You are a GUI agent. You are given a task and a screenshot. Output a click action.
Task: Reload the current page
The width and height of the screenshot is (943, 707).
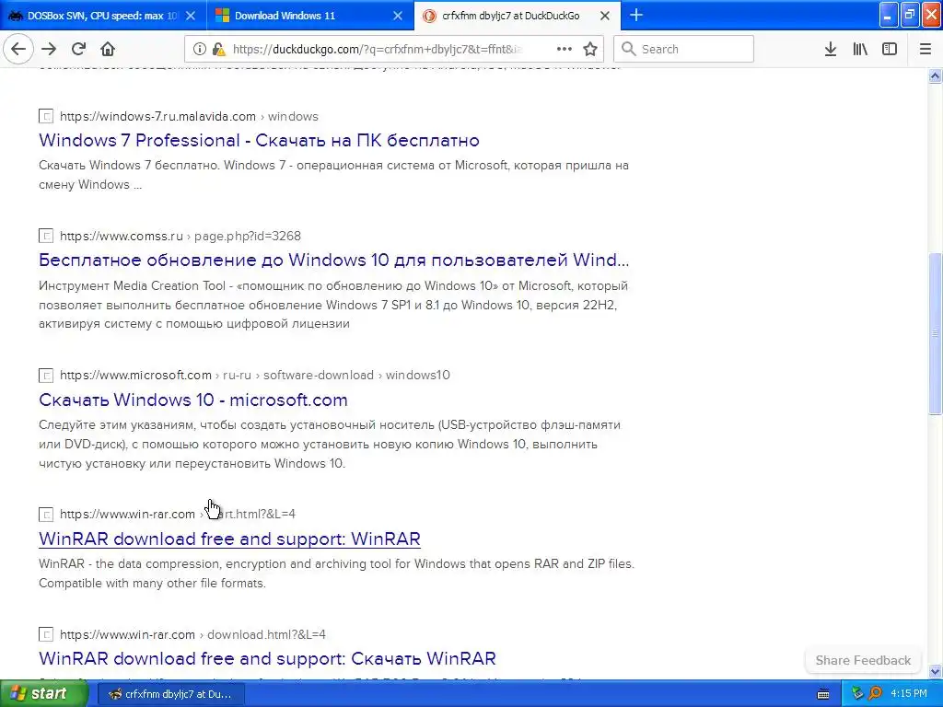78,50
